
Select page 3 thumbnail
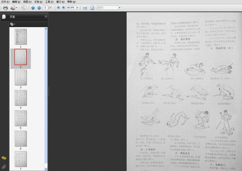pos(21,77)
